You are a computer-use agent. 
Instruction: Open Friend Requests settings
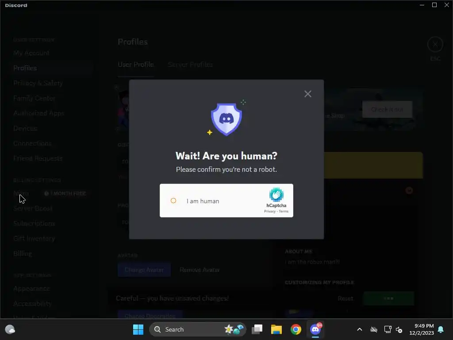[38, 158]
